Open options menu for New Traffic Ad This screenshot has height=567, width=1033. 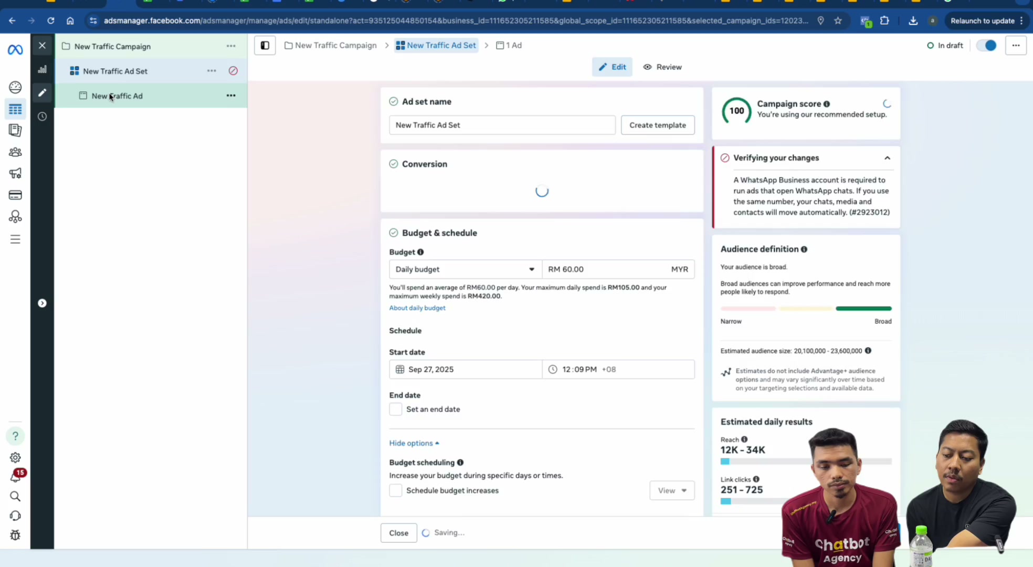point(231,96)
